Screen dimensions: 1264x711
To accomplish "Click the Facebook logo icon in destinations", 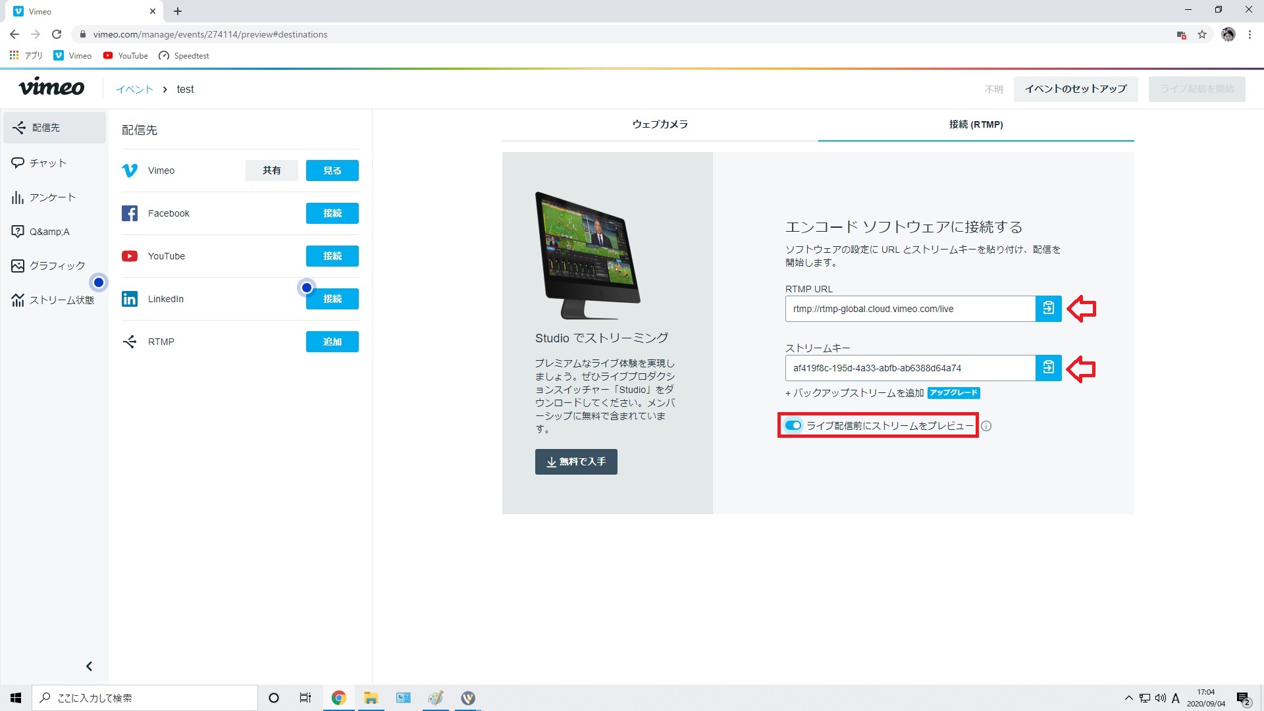I will pyautogui.click(x=130, y=213).
